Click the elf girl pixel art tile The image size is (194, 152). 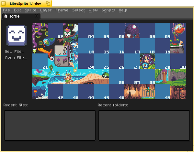point(147,61)
